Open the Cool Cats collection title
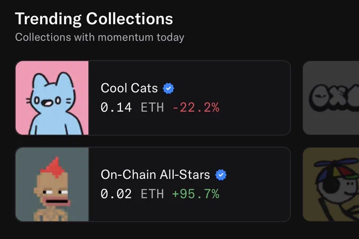The image size is (359, 239). point(129,88)
